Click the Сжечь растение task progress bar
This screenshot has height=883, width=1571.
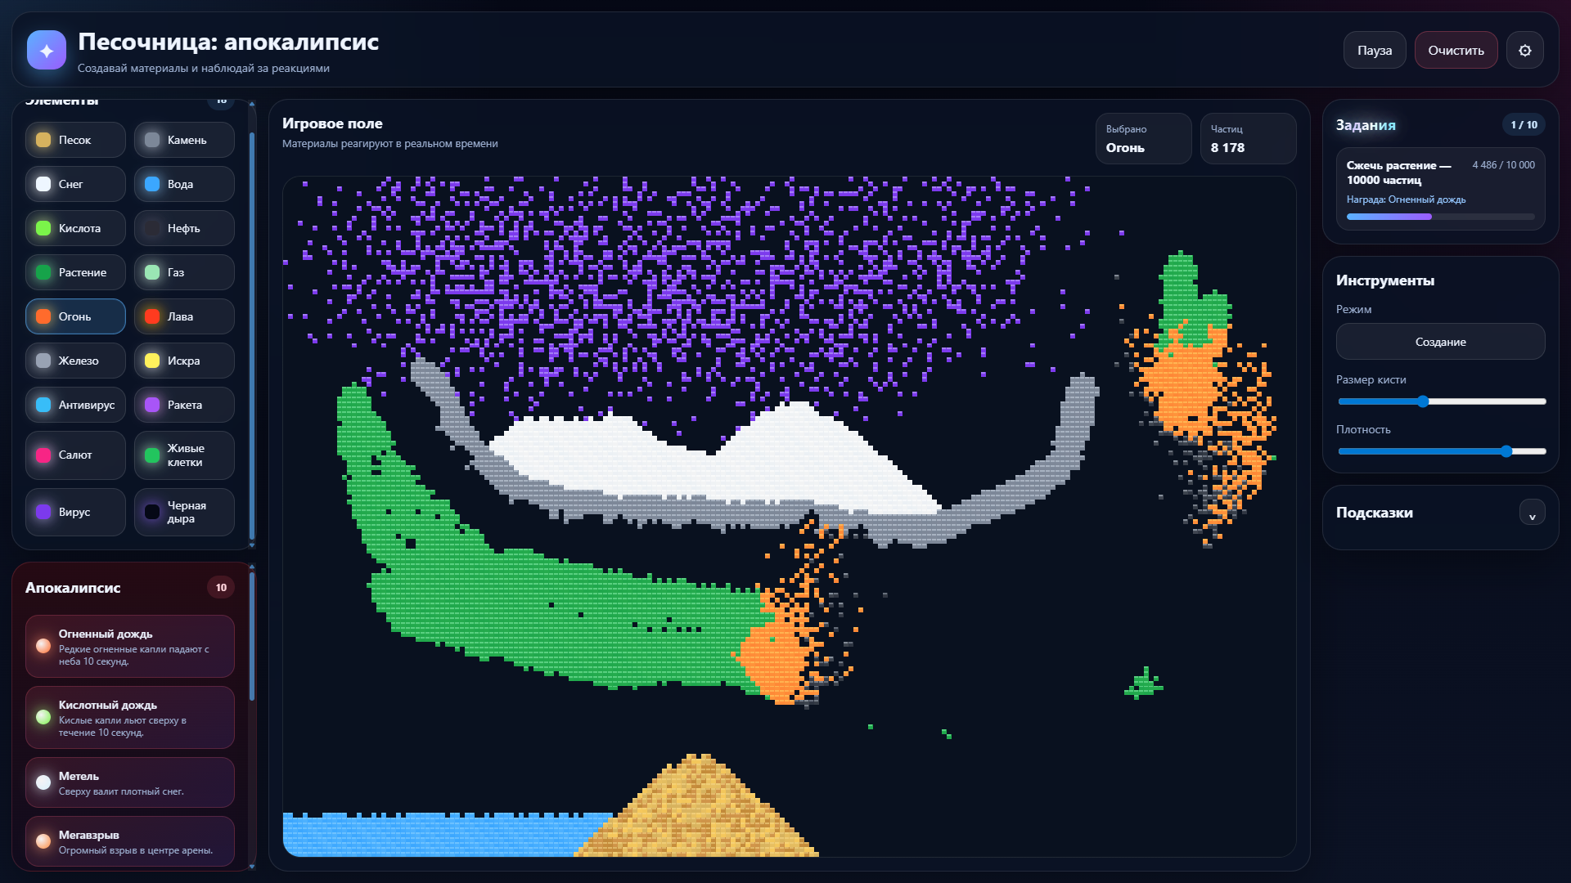tap(1440, 217)
